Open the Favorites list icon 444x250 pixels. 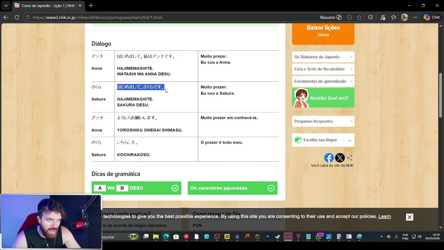tap(394, 17)
